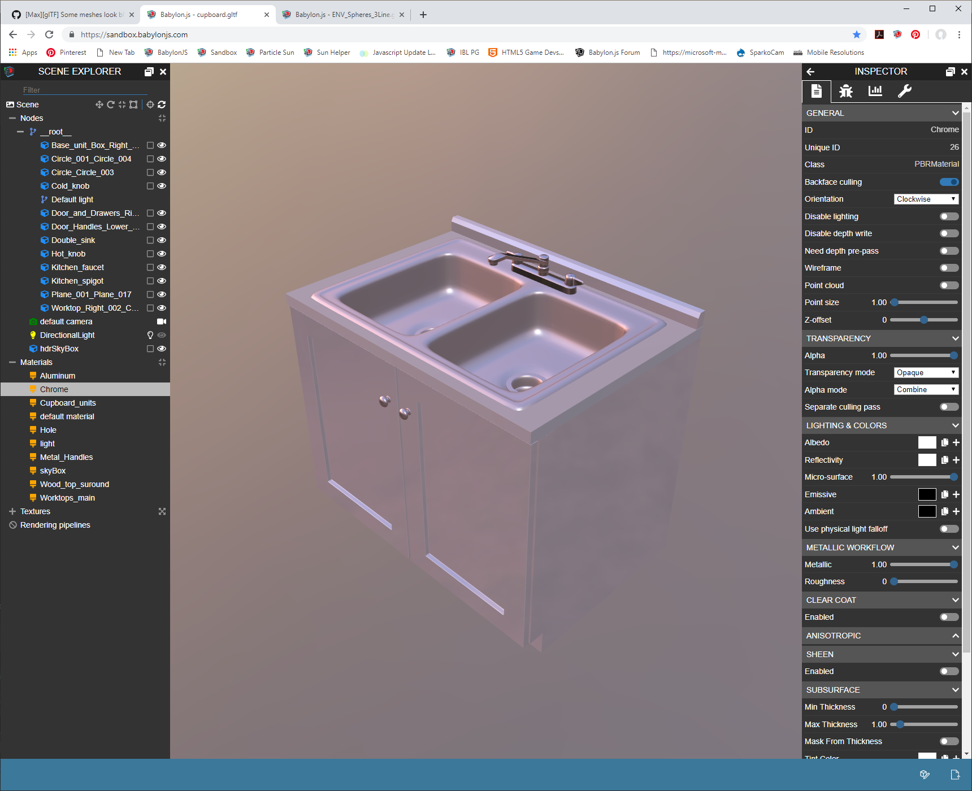Open the Orientation Clockwise dropdown
The height and width of the screenshot is (791, 972).
point(926,199)
